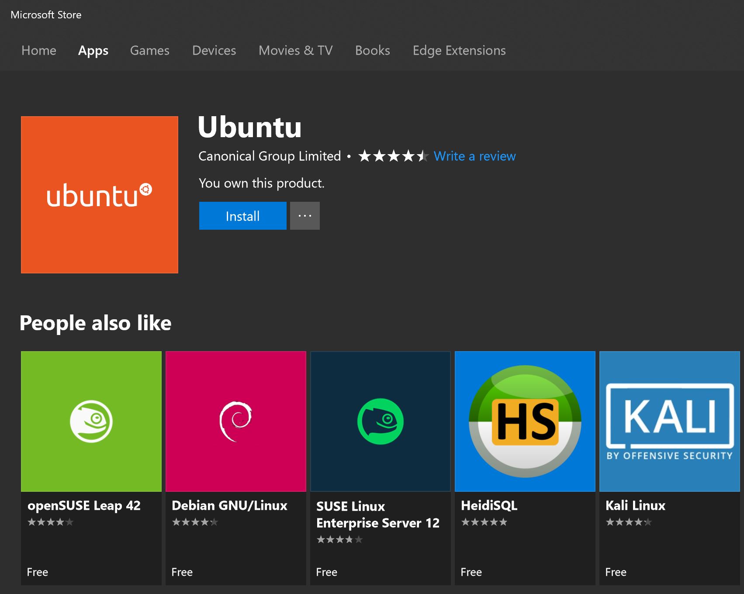This screenshot has width=744, height=594.
Task: Open the HeidiSQL app icon
Action: click(x=525, y=421)
